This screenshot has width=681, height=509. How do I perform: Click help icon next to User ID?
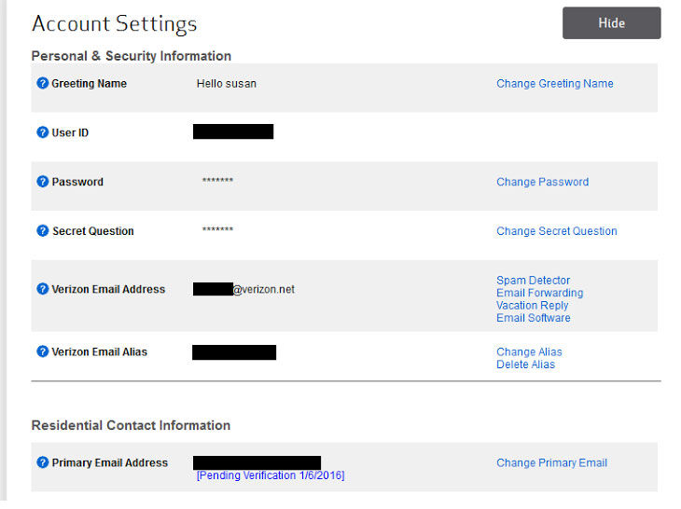tap(42, 132)
